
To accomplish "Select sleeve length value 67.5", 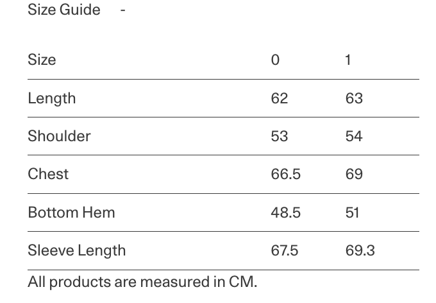I will coord(285,250).
